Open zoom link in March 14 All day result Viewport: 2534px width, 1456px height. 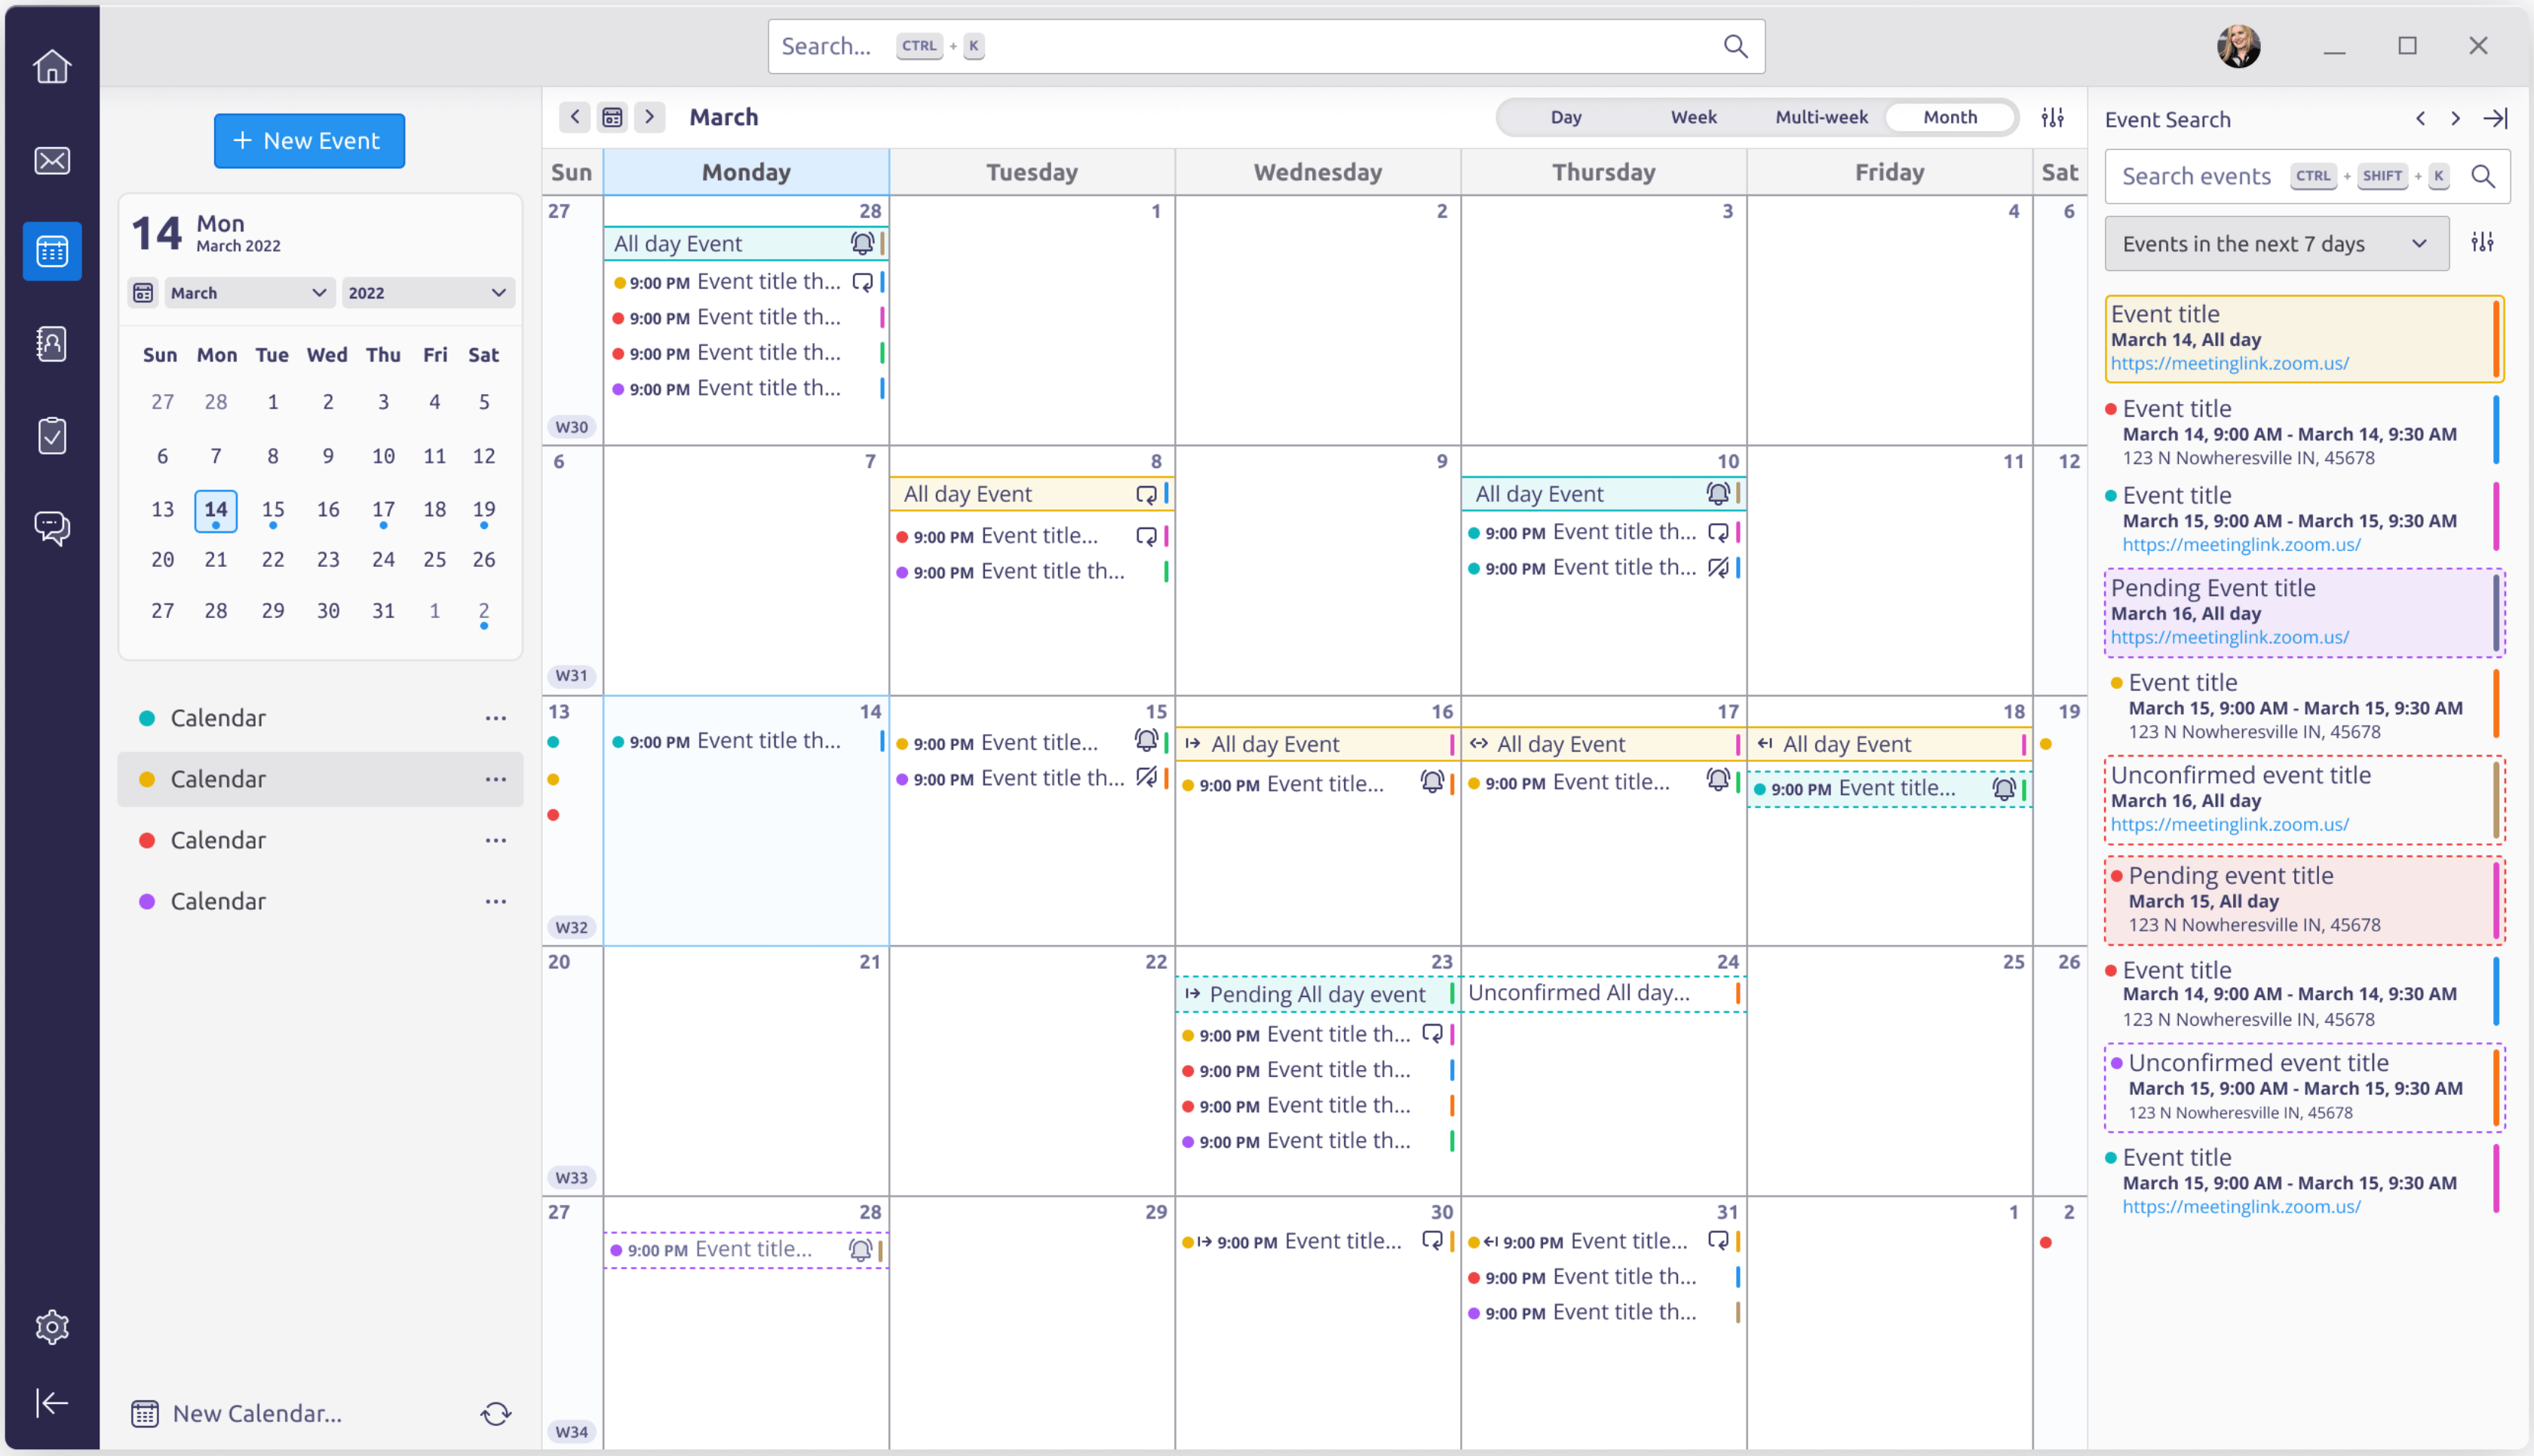[2229, 363]
